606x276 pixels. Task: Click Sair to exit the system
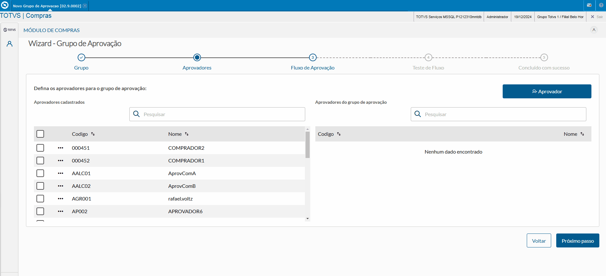click(597, 17)
